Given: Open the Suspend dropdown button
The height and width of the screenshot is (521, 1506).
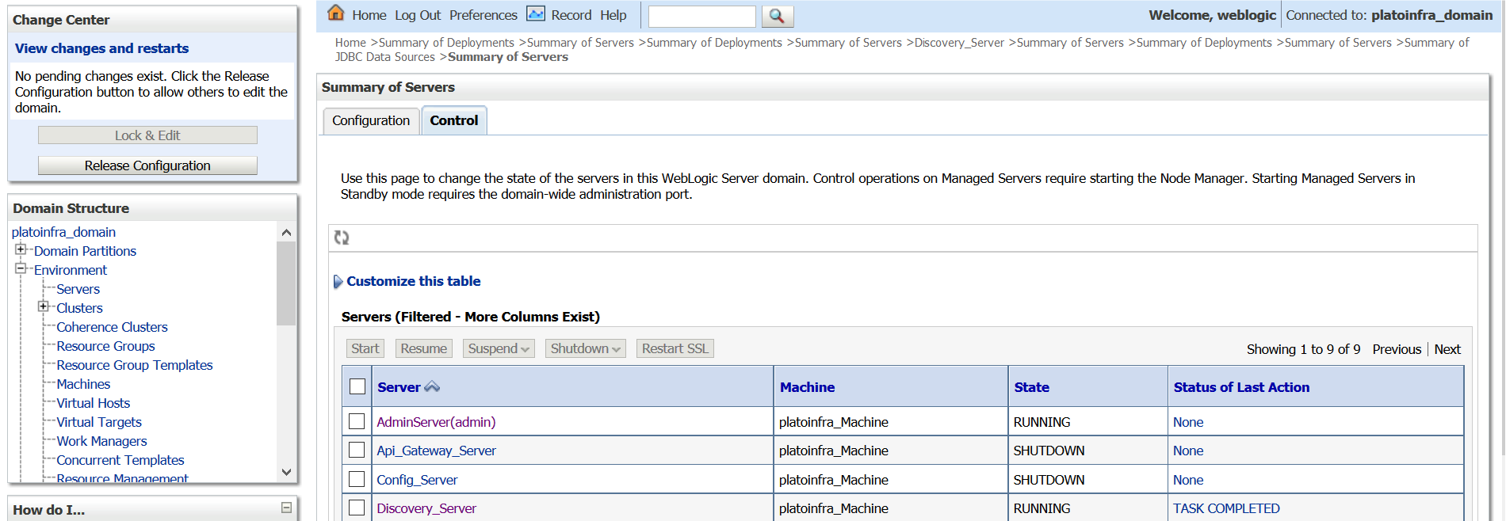Looking at the screenshot, I should [499, 348].
